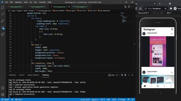Synchronize changes via the status bar cloud icon
Screen dimensions: 181x101
coord(12,100)
